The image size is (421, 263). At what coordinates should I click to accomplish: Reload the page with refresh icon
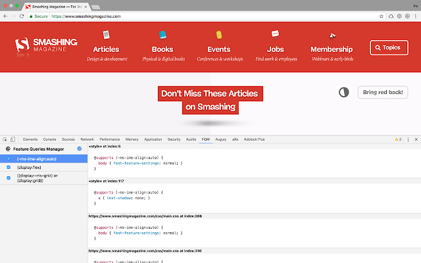[22, 16]
